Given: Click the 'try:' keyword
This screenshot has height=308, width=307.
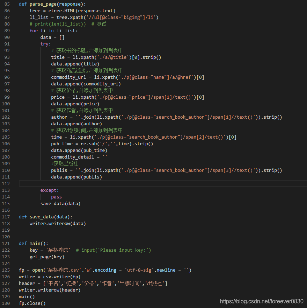Looking at the screenshot, I should click(45, 44).
